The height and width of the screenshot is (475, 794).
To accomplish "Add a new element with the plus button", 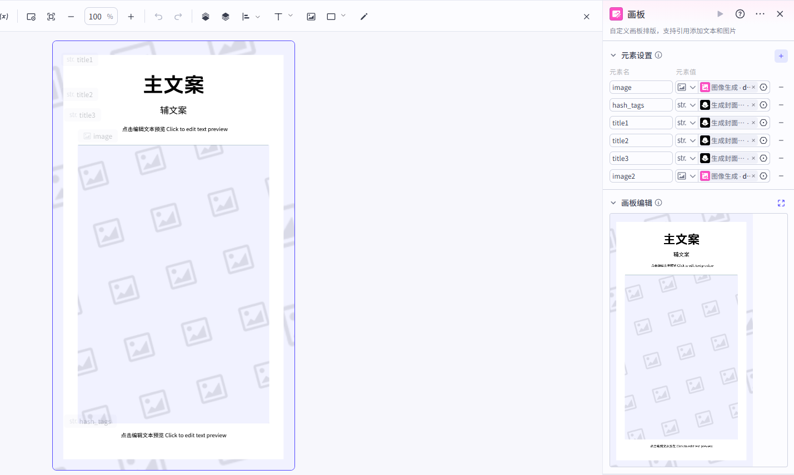I will 781,55.
